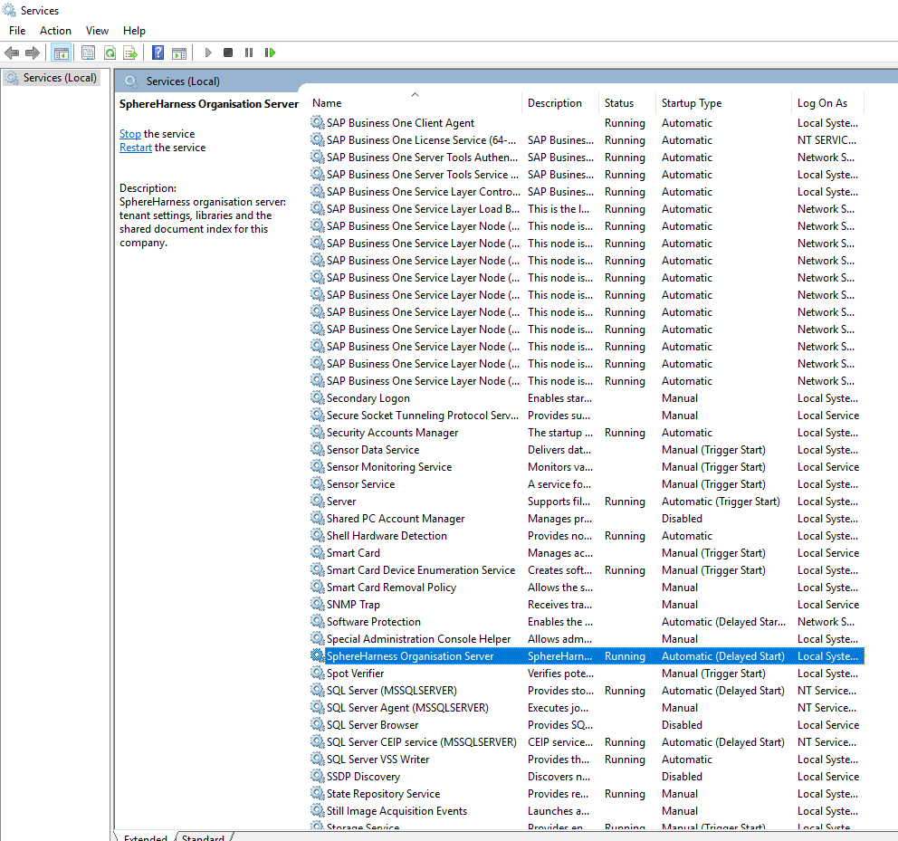The width and height of the screenshot is (898, 841).
Task: Click the Restart Service toolbar icon
Action: click(270, 53)
